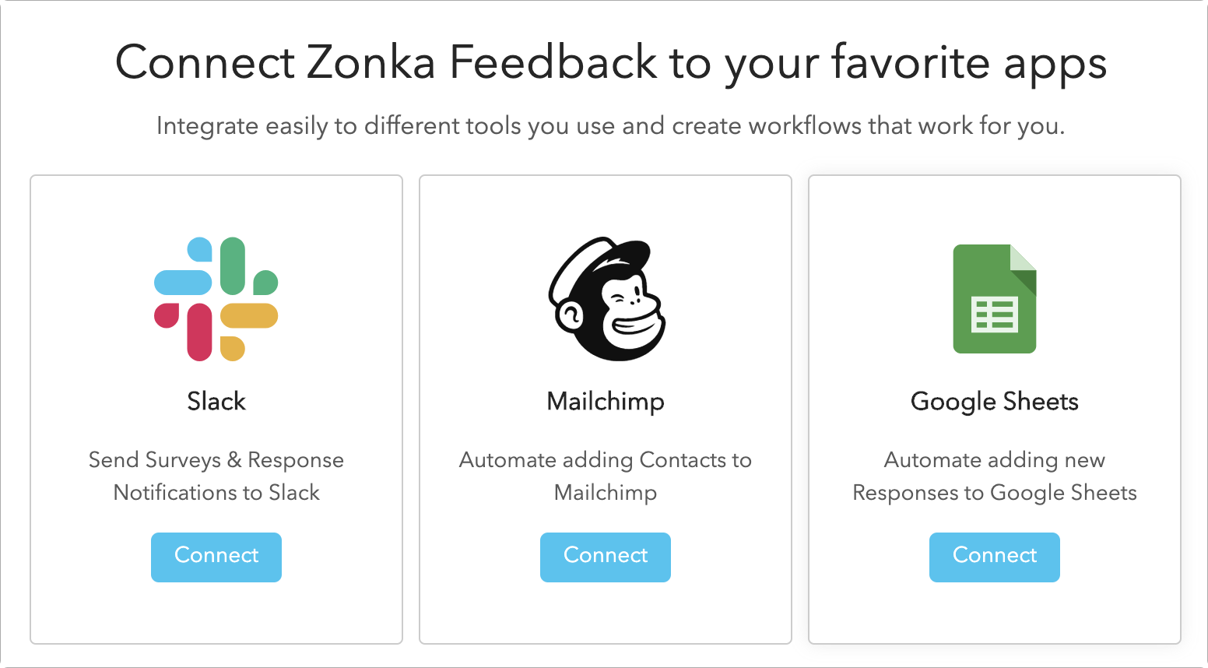1208x668 pixels.
Task: Click the text about automating Contacts to Mailchimp
Action: [x=606, y=476]
